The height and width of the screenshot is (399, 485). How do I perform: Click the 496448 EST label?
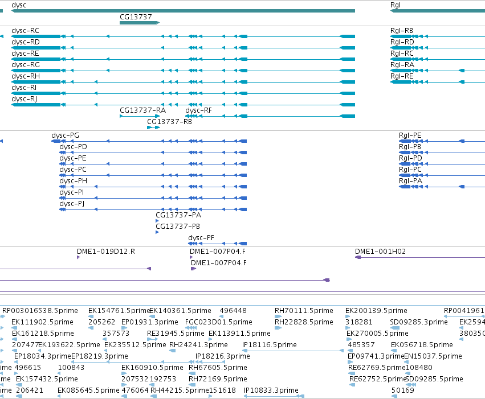click(x=233, y=311)
